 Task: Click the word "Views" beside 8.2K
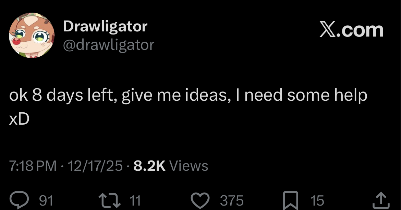click(x=189, y=166)
